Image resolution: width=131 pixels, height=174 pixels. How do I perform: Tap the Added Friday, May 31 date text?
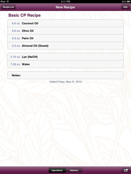(65, 82)
